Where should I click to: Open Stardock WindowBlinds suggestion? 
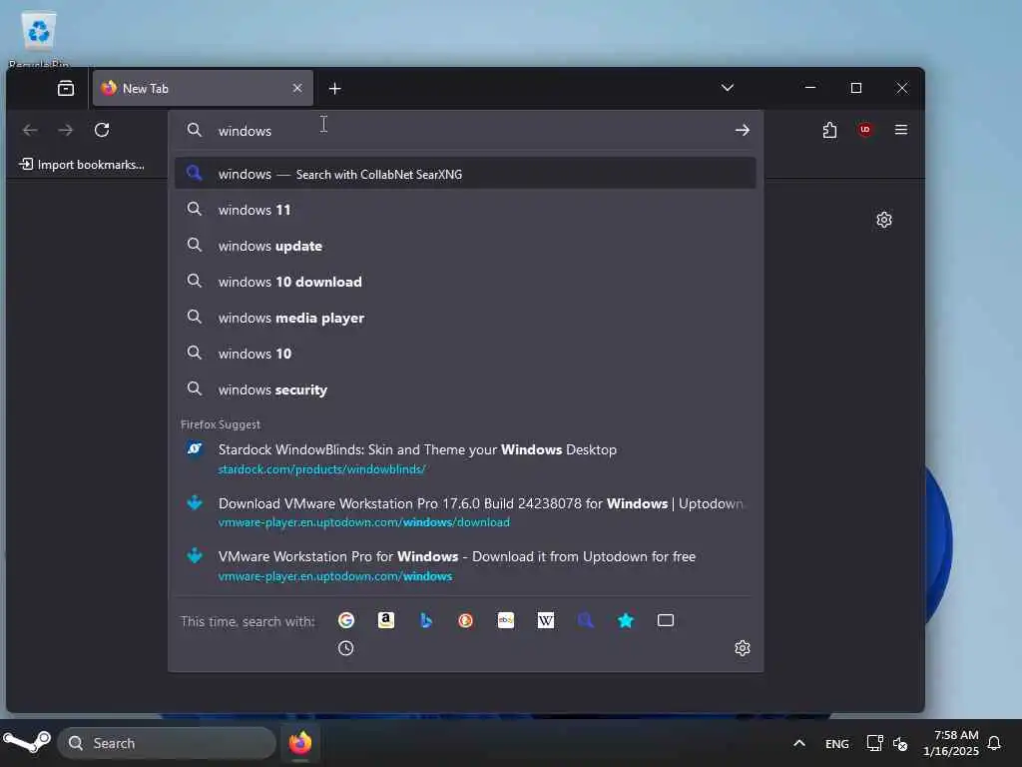tap(465, 458)
